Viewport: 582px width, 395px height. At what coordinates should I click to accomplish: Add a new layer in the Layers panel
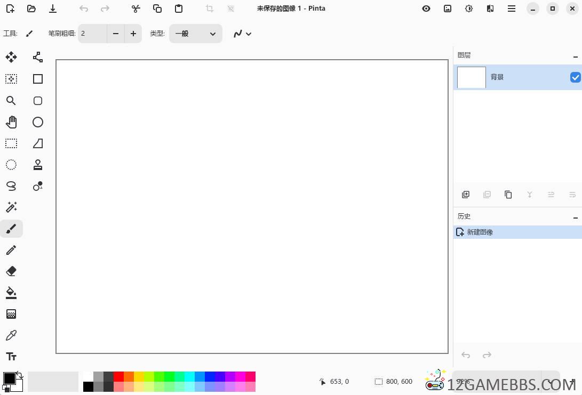point(466,195)
